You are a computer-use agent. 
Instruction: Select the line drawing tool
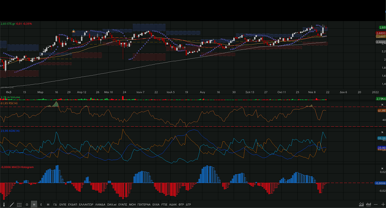[x=12, y=205]
